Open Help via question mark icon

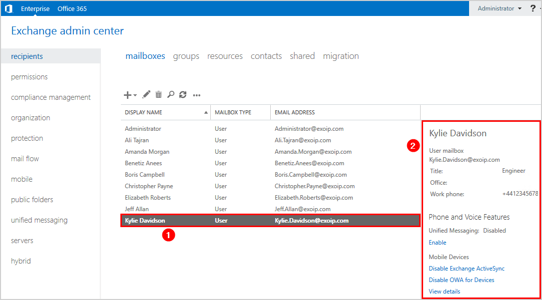533,8
